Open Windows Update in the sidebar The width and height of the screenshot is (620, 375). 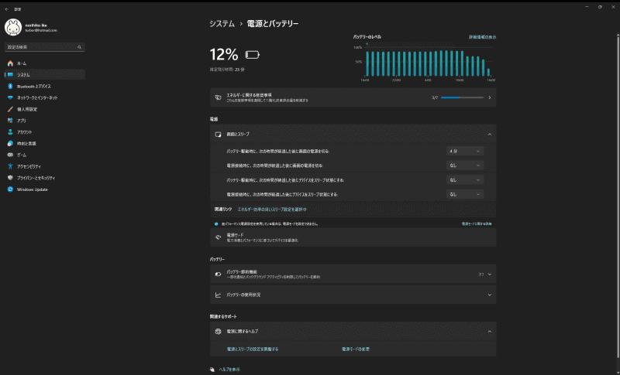tap(45, 189)
